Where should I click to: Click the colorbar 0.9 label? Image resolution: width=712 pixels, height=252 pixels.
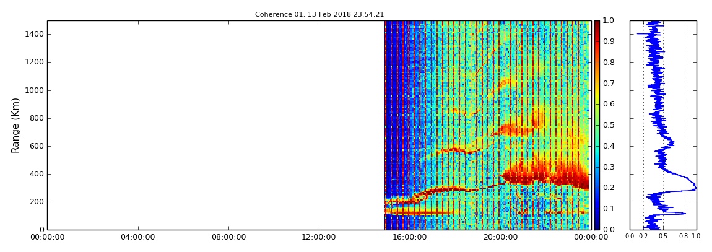[x=607, y=41]
